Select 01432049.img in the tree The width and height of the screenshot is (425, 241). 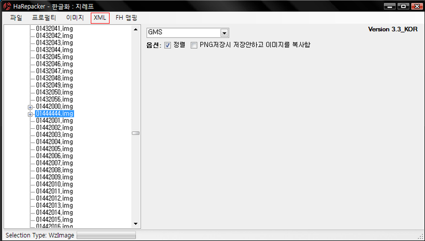pos(55,85)
